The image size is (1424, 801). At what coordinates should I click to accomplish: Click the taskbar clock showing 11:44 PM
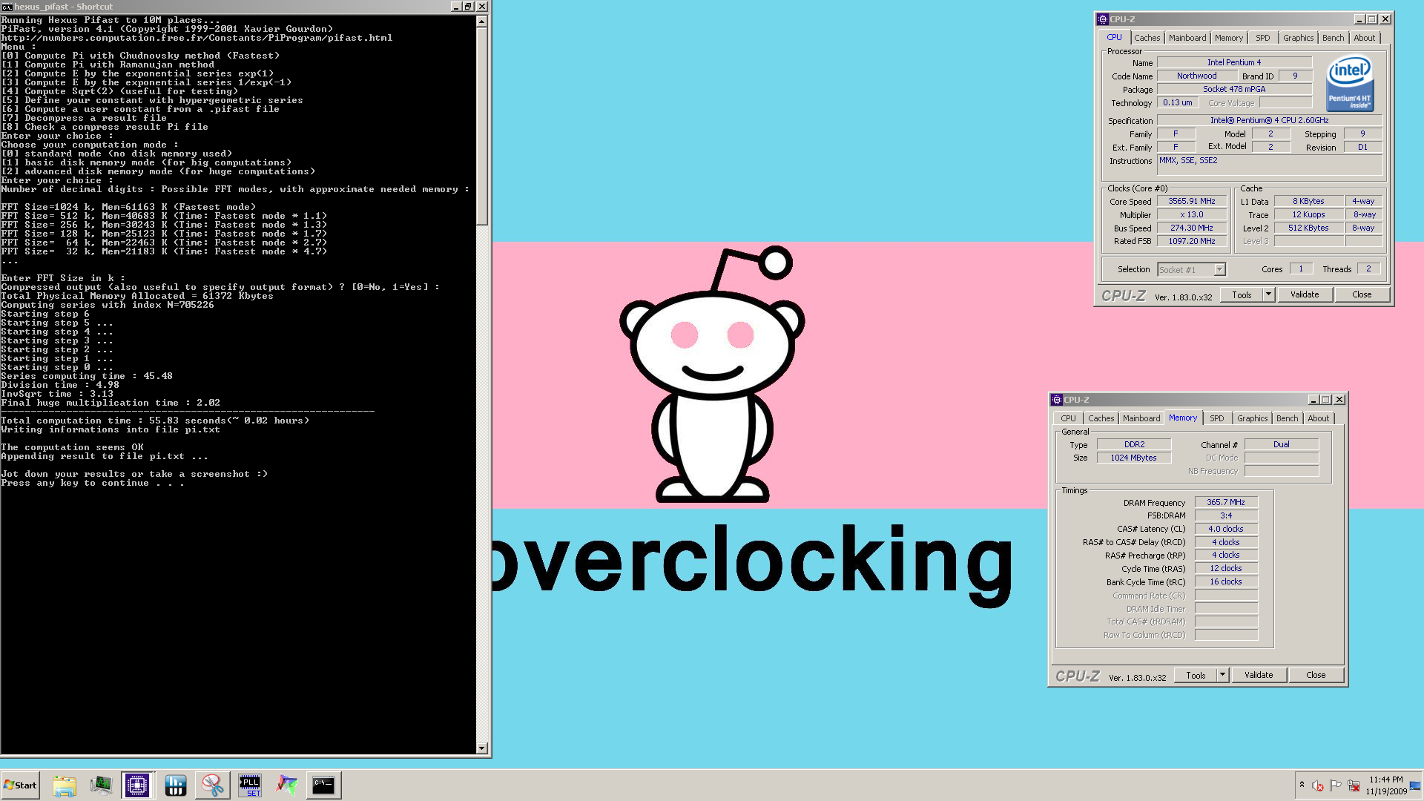point(1386,785)
